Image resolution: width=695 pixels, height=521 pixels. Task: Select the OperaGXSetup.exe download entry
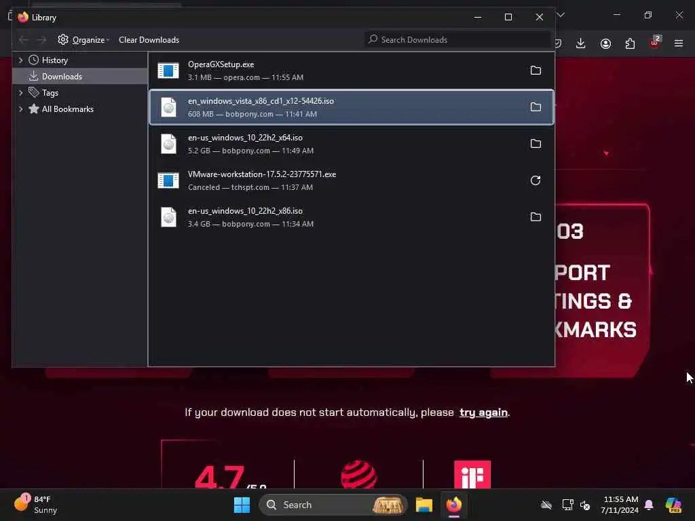[351, 71]
